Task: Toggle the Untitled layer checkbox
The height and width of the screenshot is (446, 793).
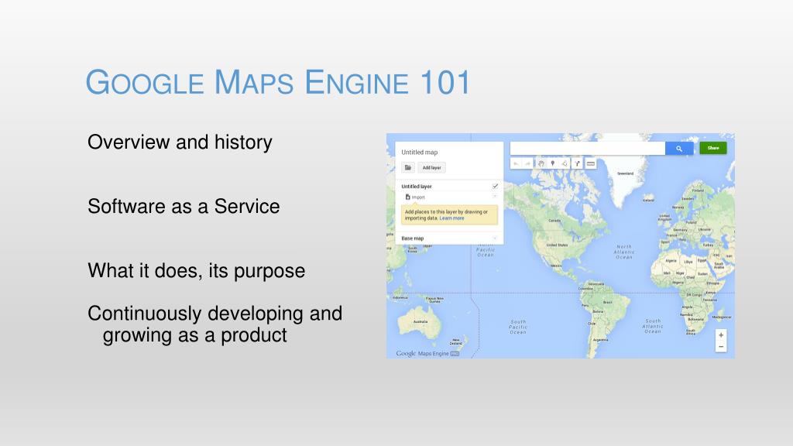Action: pos(495,186)
